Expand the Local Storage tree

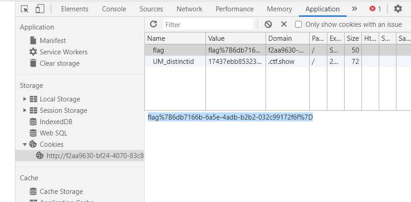(x=25, y=99)
